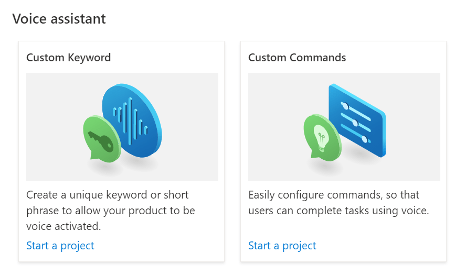Viewport: 466px width, 275px height.
Task: Click the Voice assistant section heading
Action: point(59,19)
